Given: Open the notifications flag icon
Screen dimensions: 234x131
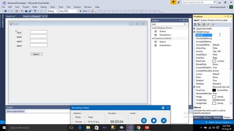Looking at the screenshot, I should 173,2.
